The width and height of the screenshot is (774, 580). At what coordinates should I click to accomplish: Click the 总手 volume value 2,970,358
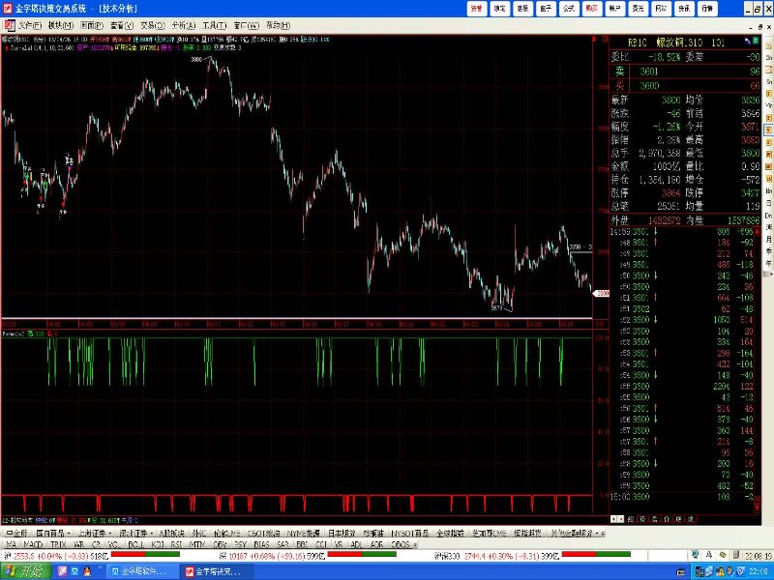tap(660, 154)
